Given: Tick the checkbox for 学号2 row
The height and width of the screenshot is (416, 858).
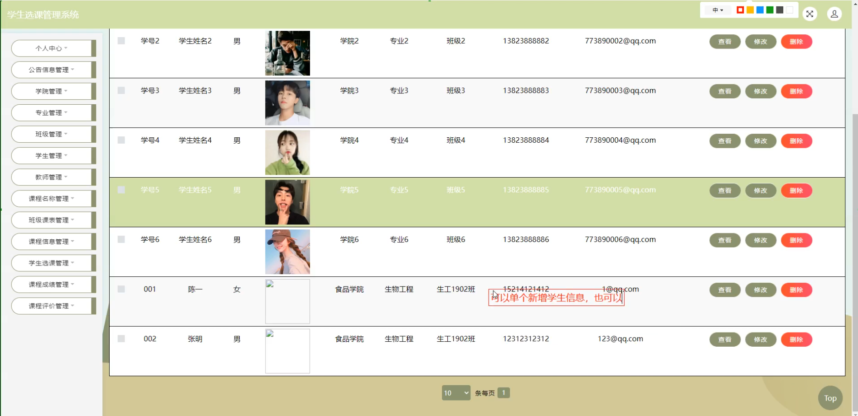Looking at the screenshot, I should coord(121,41).
